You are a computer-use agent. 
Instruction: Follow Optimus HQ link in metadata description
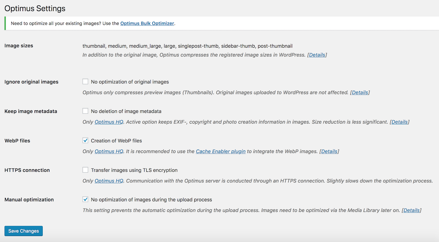(109, 122)
